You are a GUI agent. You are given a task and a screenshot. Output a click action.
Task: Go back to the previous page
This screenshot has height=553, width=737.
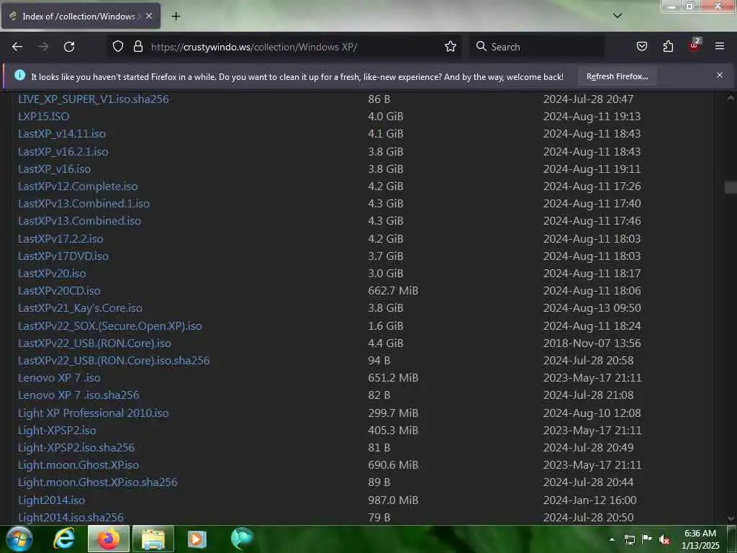[x=17, y=47]
